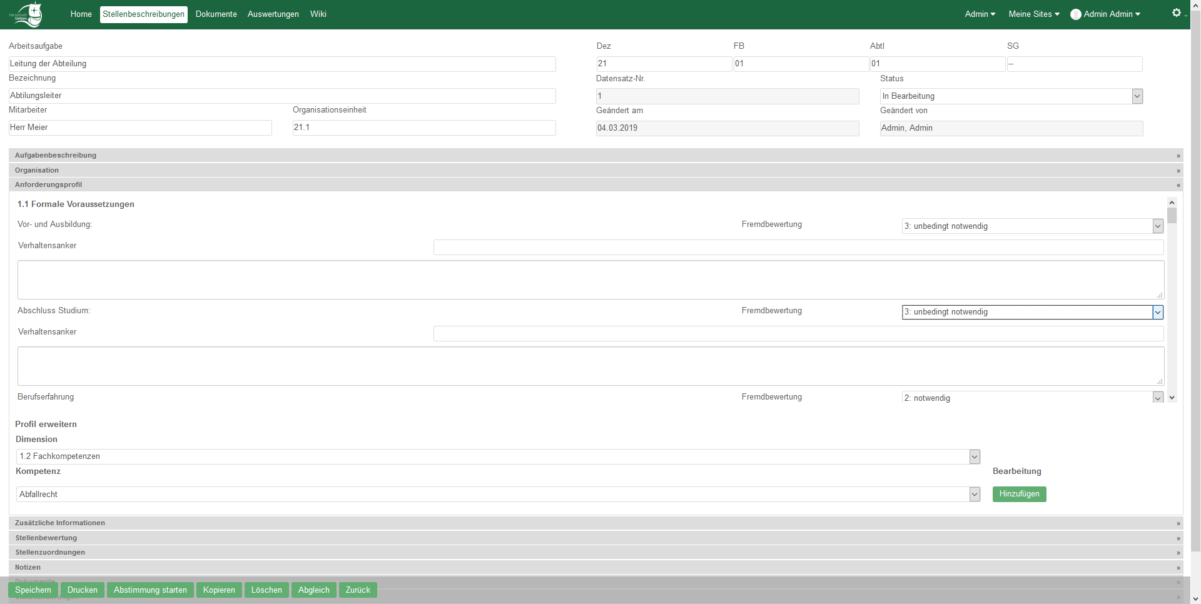Screen dimensions: 1201x604
Task: Open Fremdbewertung dropdown for Abschluss Studium
Action: click(1157, 312)
